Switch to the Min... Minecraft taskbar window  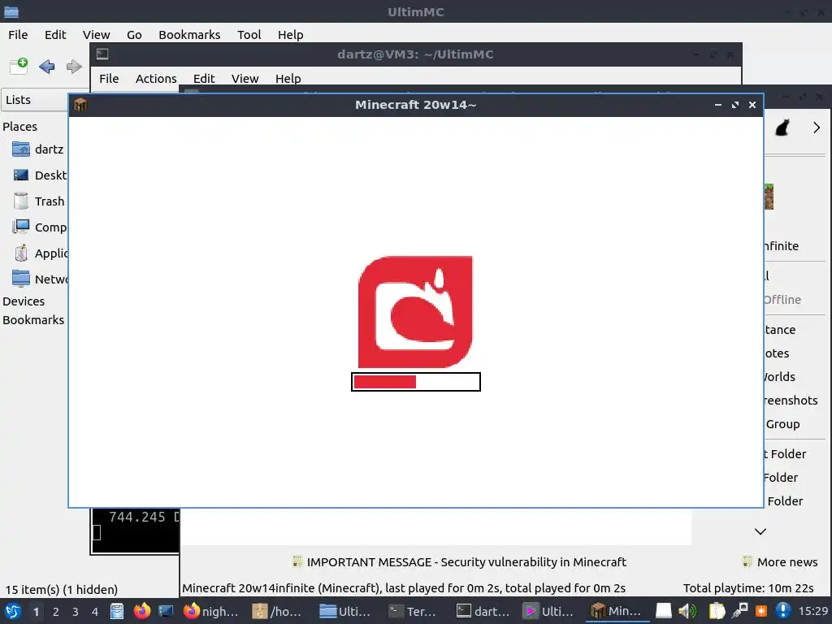point(617,611)
